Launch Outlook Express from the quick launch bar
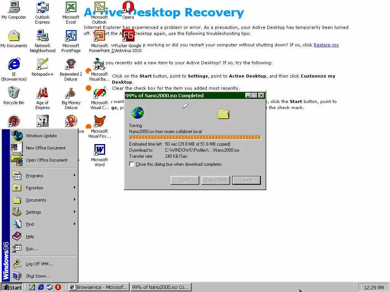 [50, 287]
